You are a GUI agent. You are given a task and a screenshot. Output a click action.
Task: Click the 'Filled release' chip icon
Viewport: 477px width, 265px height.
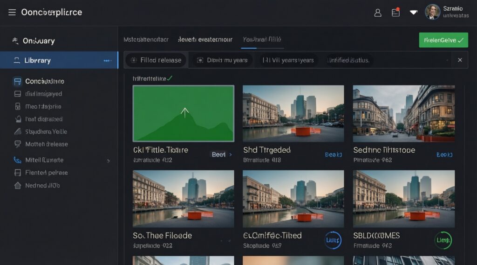coord(134,60)
